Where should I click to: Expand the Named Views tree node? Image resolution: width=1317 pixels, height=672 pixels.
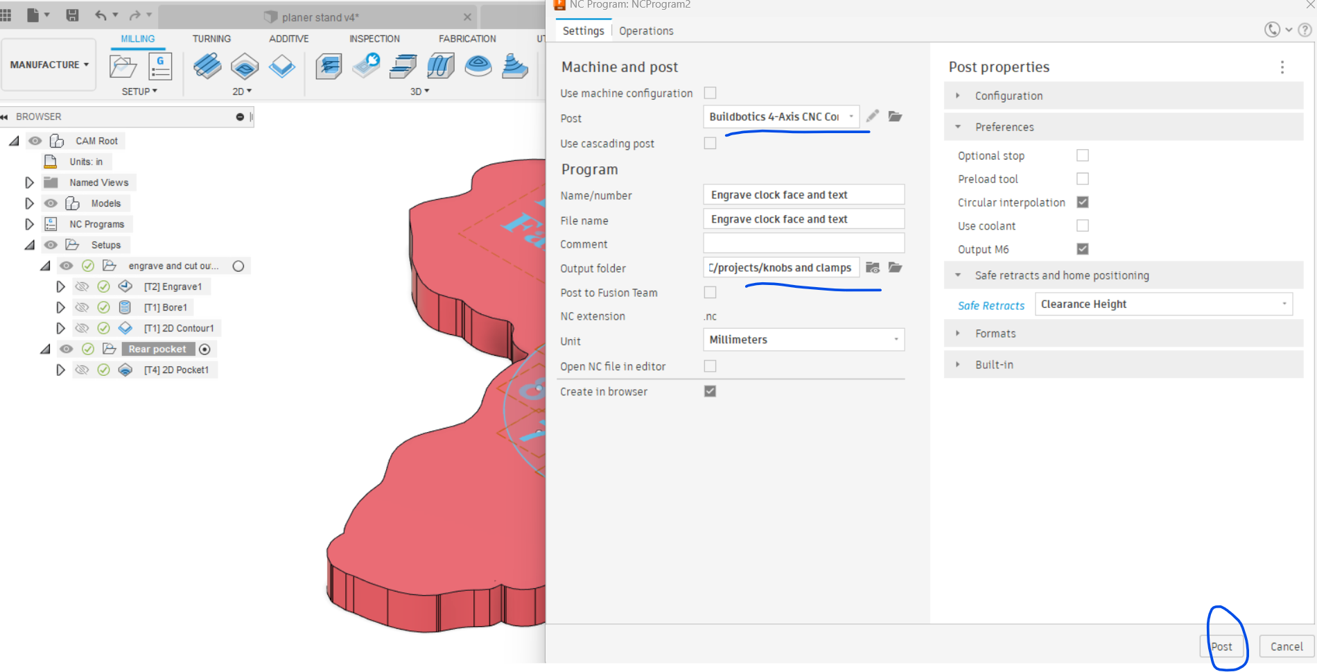(29, 182)
